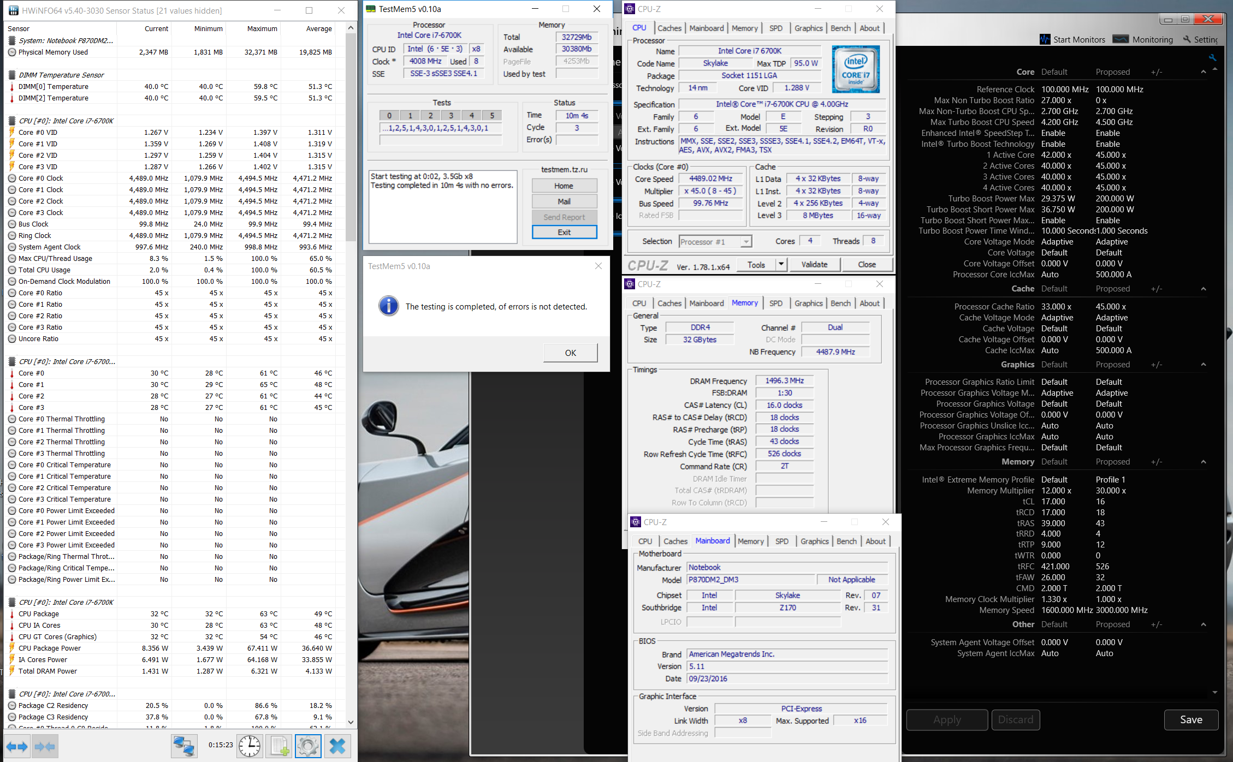The width and height of the screenshot is (1233, 762).
Task: Click the DIMM Temperature Sensor group icon
Action: click(x=12, y=75)
